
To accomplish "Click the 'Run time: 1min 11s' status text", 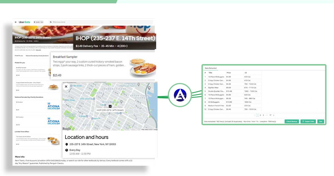I will (x=251, y=122).
